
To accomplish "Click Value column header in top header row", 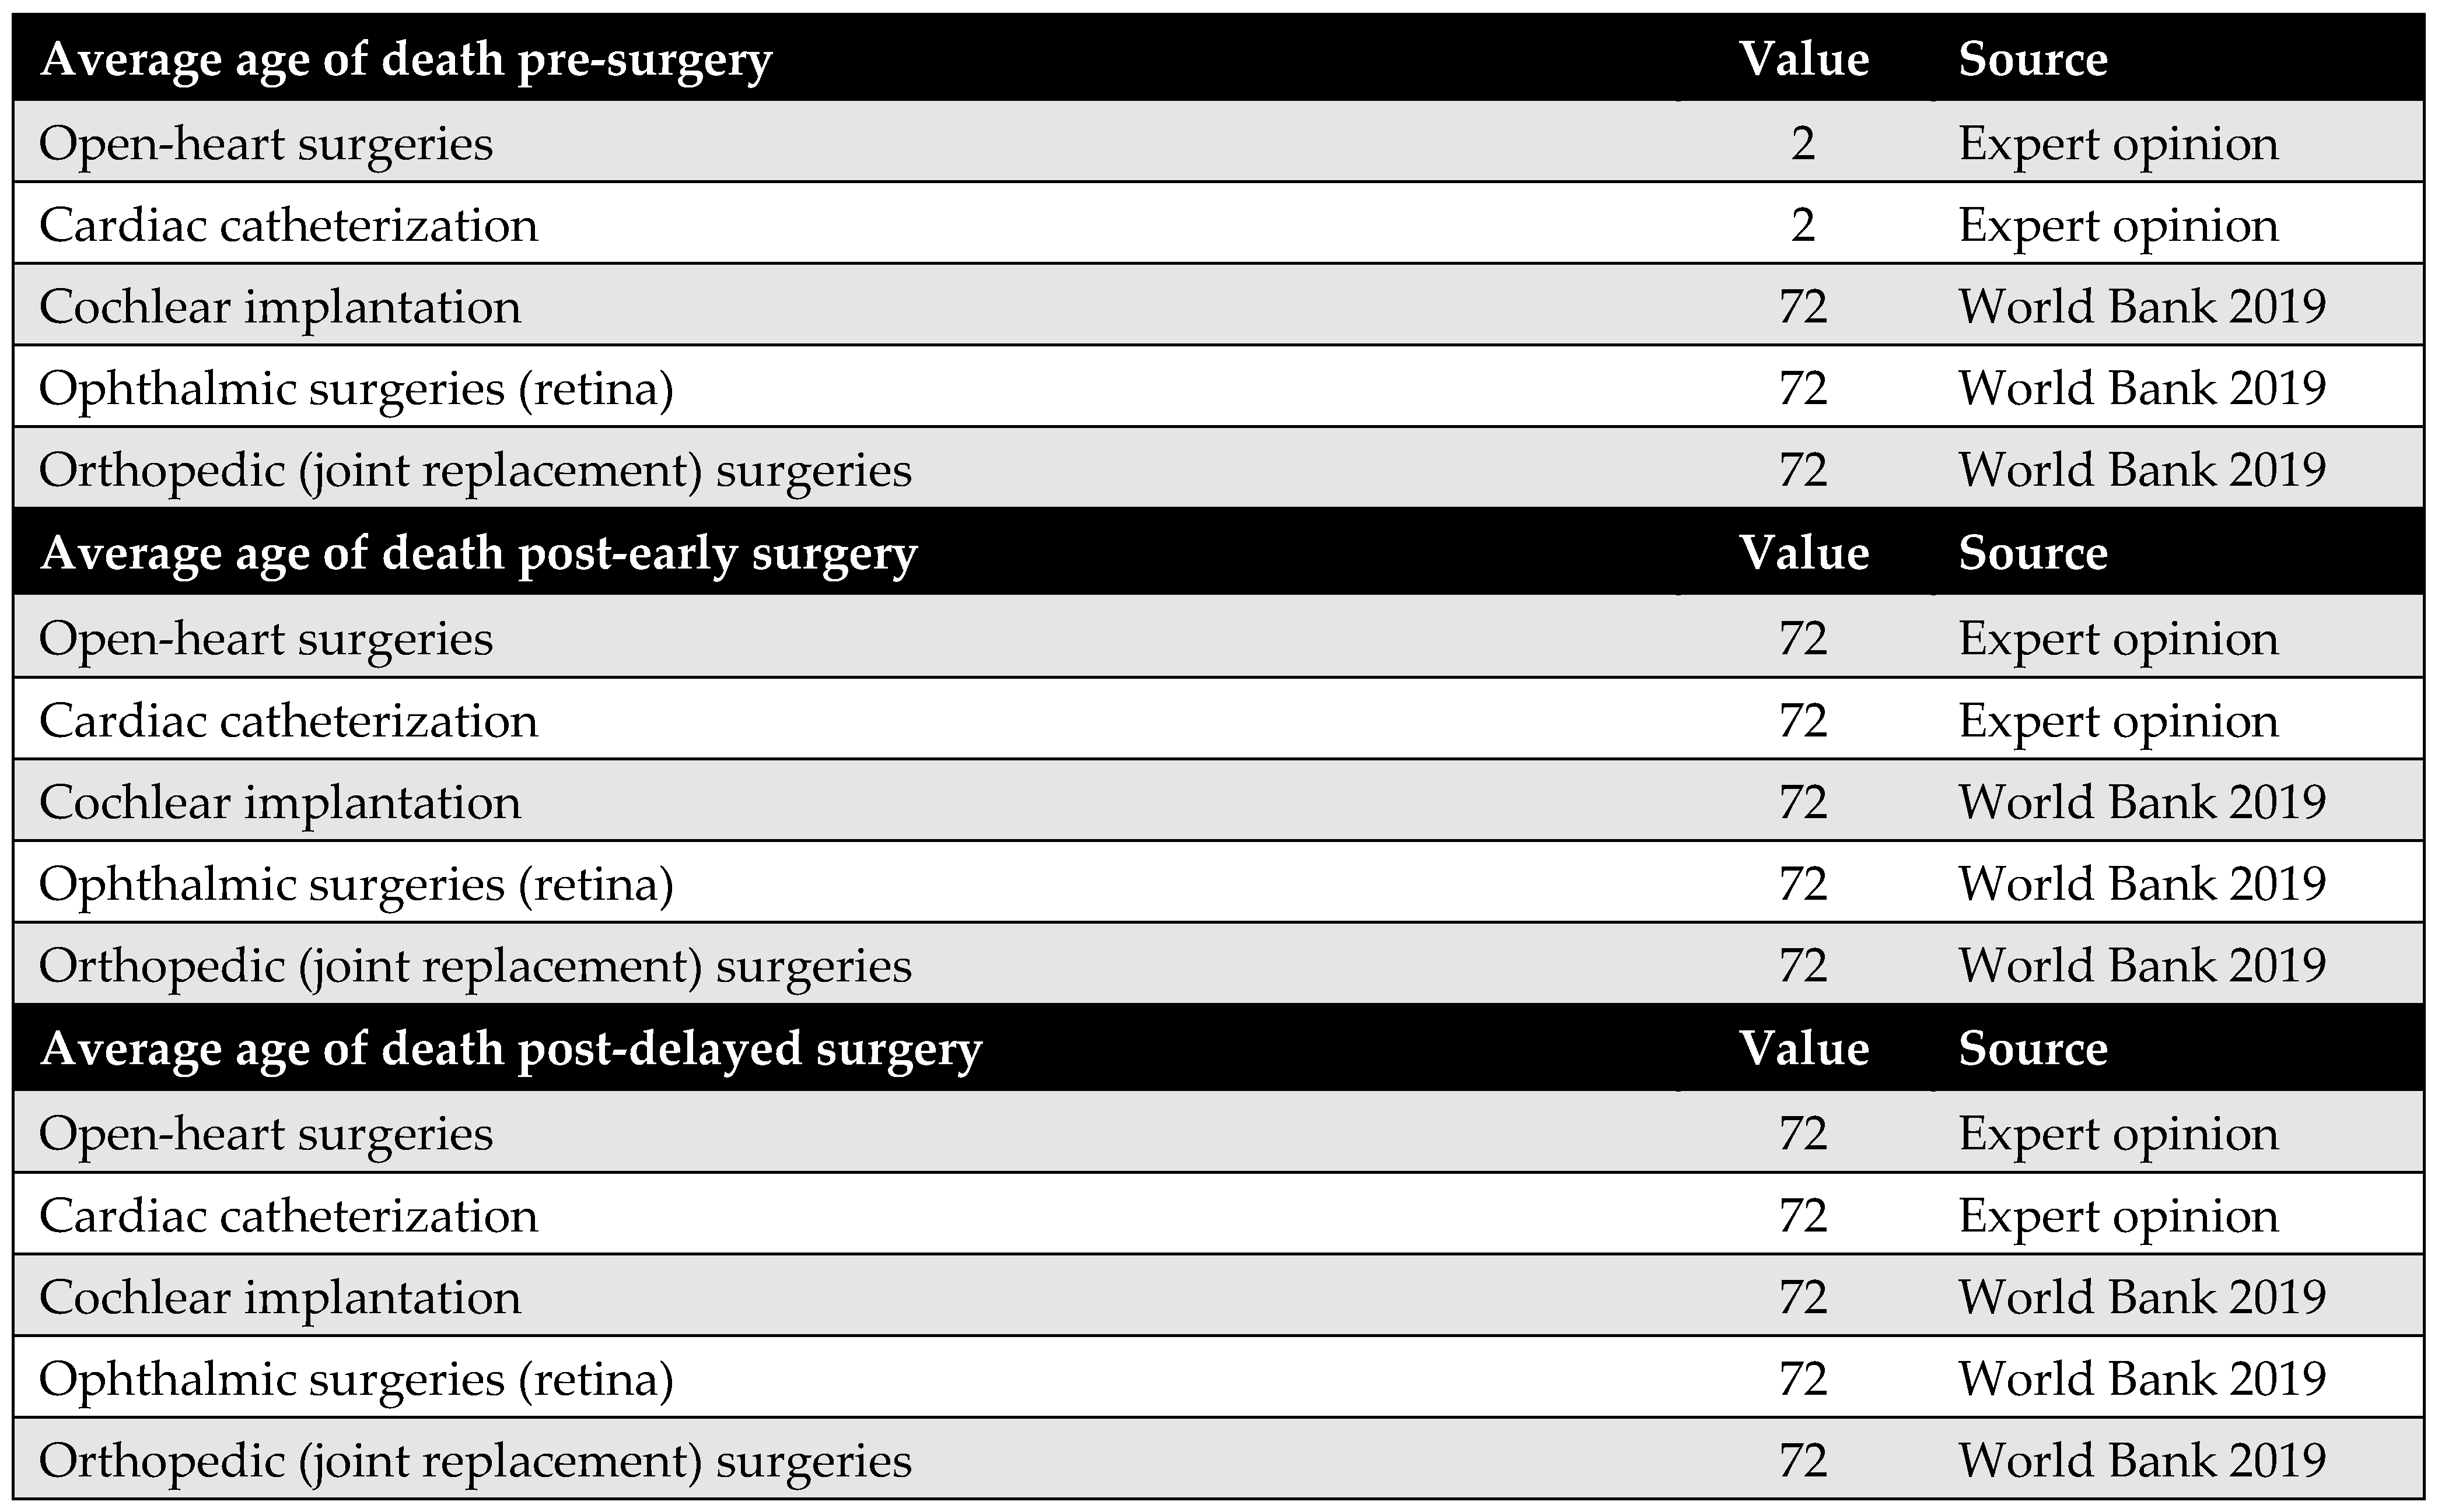I will click(x=1804, y=60).
